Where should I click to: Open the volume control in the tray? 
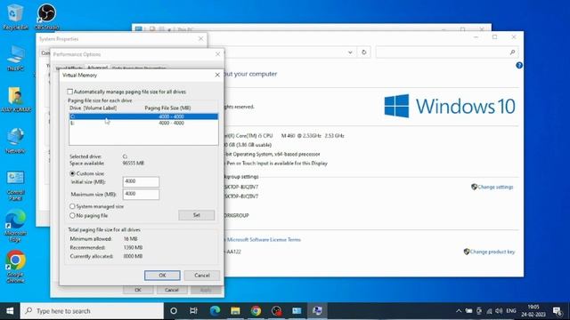point(499,311)
